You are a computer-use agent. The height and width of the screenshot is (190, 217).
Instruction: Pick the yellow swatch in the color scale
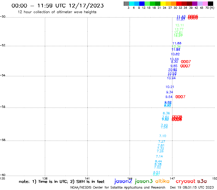pyautogui.click(x=163, y=4)
